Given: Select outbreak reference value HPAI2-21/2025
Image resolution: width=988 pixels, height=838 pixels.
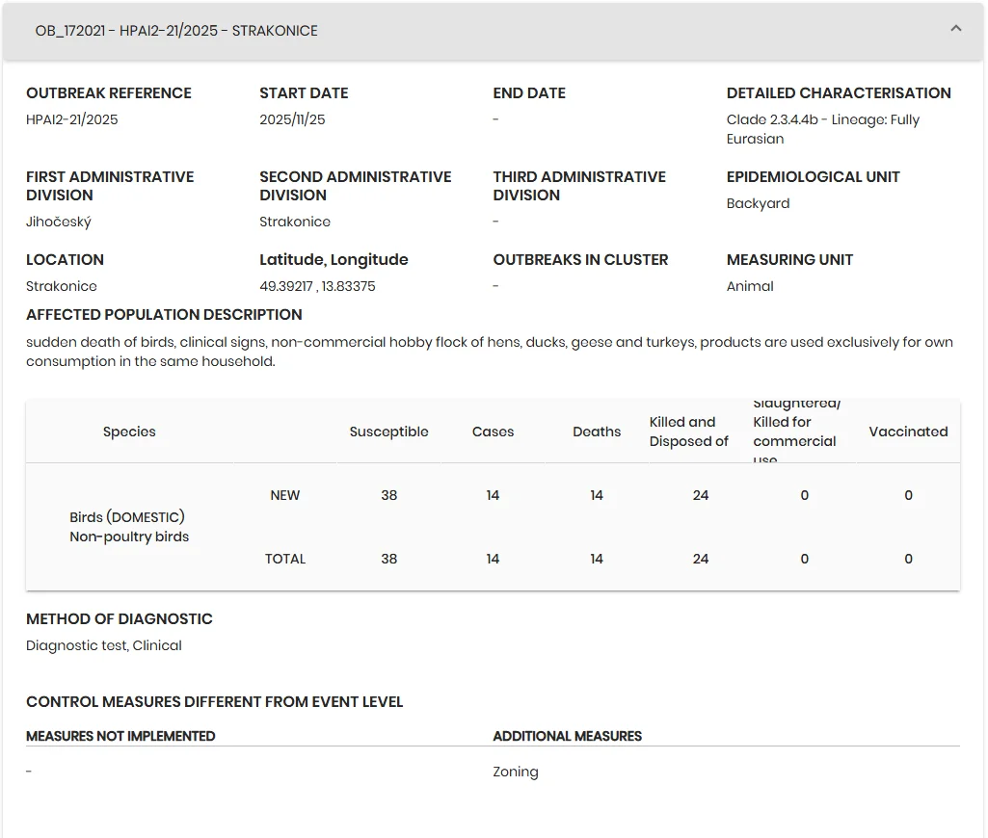Looking at the screenshot, I should click(x=72, y=119).
